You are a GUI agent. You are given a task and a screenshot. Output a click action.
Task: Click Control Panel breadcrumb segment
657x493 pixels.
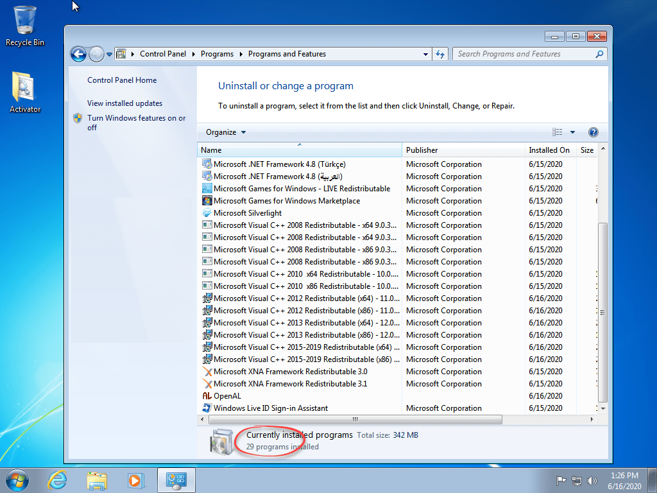coord(163,54)
